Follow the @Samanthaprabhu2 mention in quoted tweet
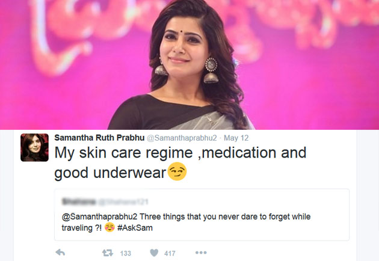The width and height of the screenshot is (379, 261). [x=99, y=216]
